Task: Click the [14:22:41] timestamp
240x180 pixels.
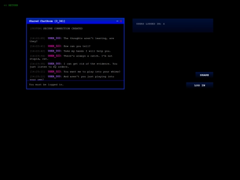Action: [37, 46]
